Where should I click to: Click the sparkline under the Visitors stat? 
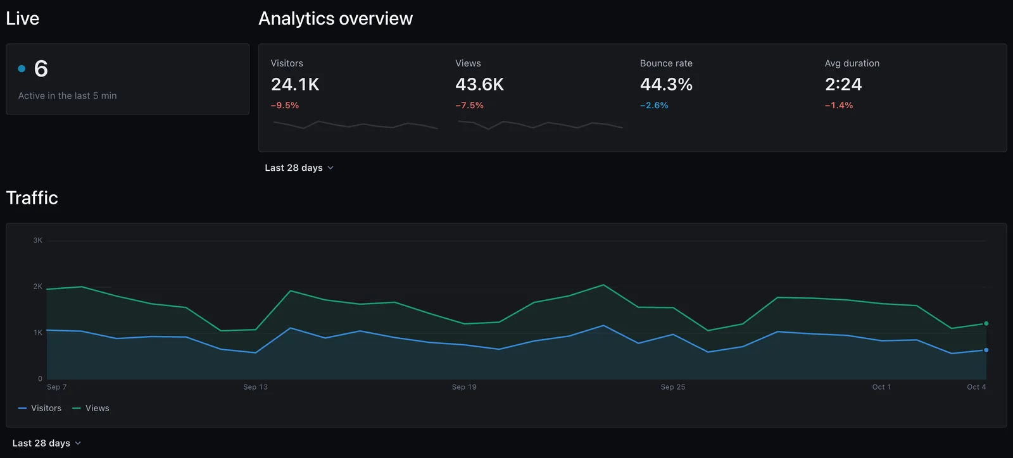click(355, 125)
